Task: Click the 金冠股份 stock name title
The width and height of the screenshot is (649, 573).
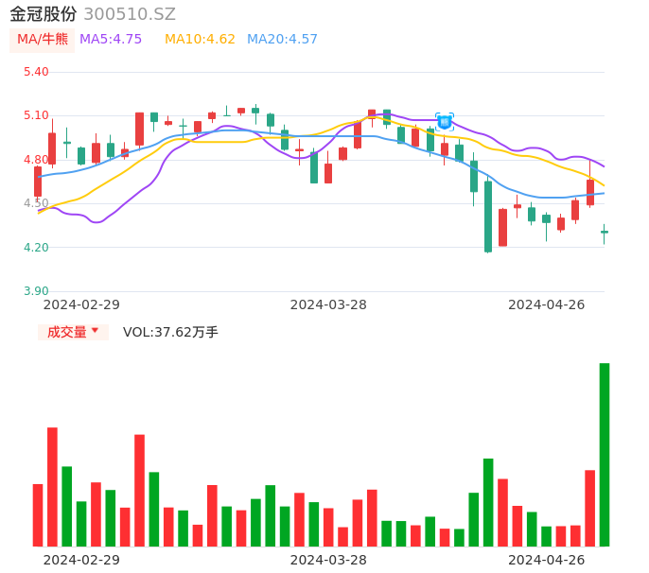Action: tap(44, 14)
